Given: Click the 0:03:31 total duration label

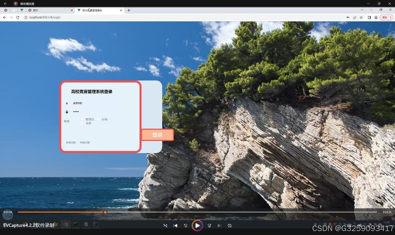Looking at the screenshot, I should pyautogui.click(x=387, y=212).
